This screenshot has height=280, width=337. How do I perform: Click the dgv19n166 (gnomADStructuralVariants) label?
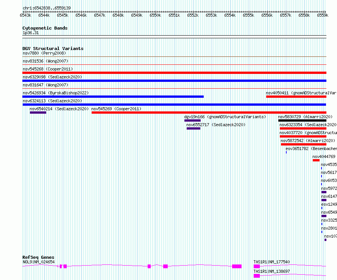pyautogui.click(x=225, y=117)
